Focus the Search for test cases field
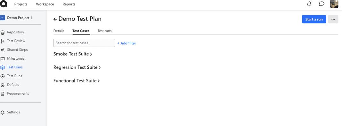Image resolution: width=342 pixels, height=126 pixels. (x=84, y=43)
